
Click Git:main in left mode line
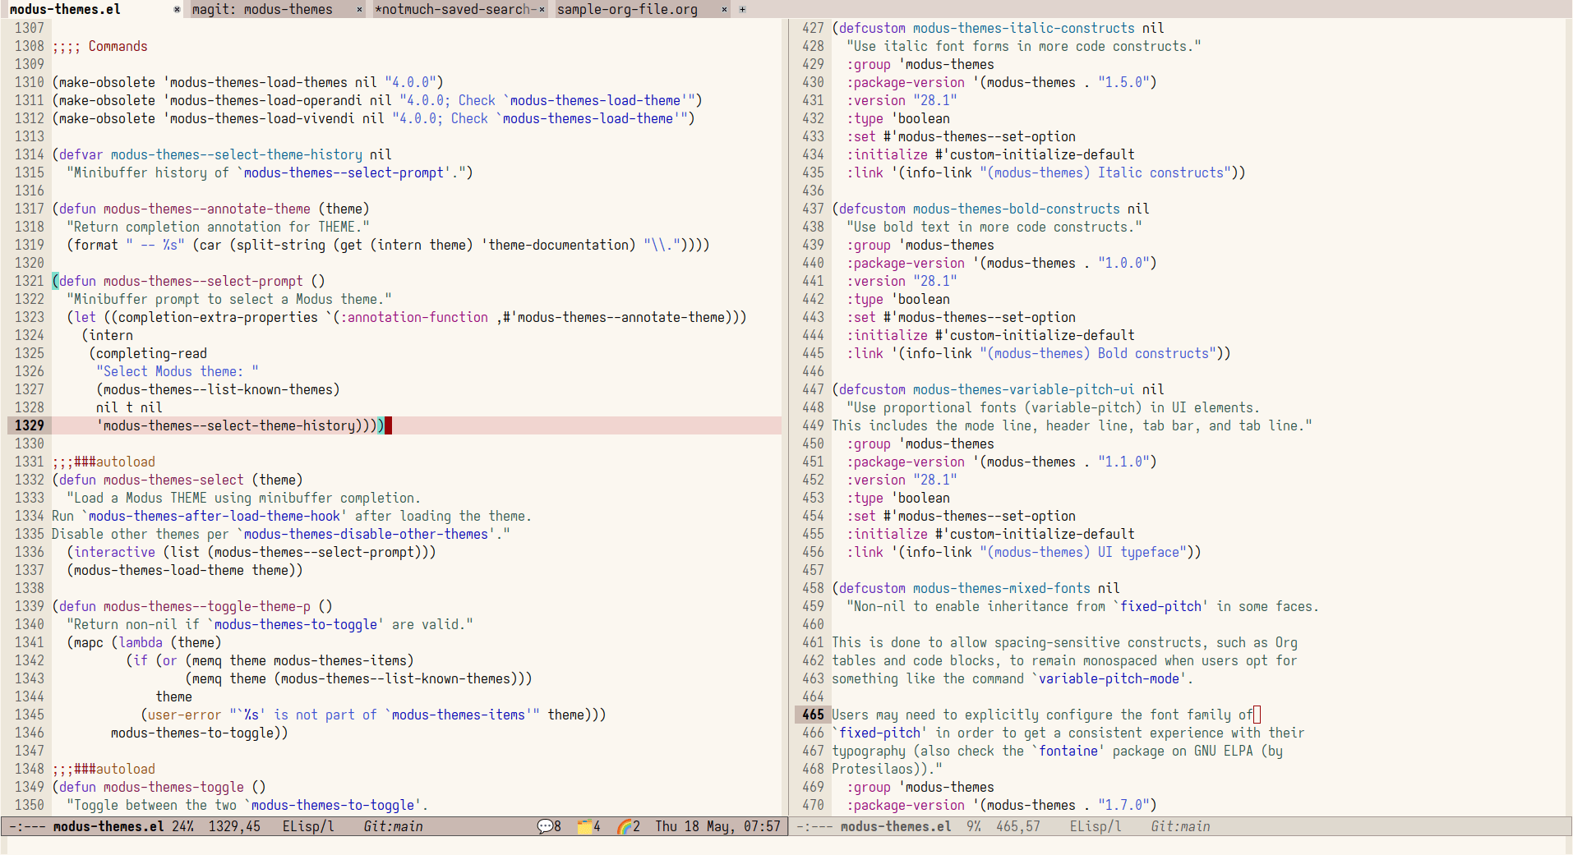tap(393, 826)
